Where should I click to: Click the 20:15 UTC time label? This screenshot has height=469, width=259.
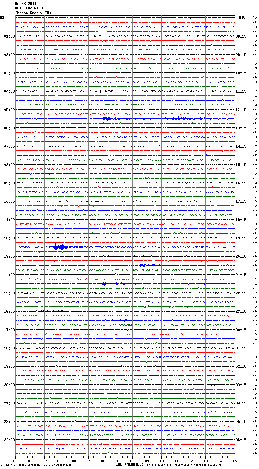click(x=241, y=257)
